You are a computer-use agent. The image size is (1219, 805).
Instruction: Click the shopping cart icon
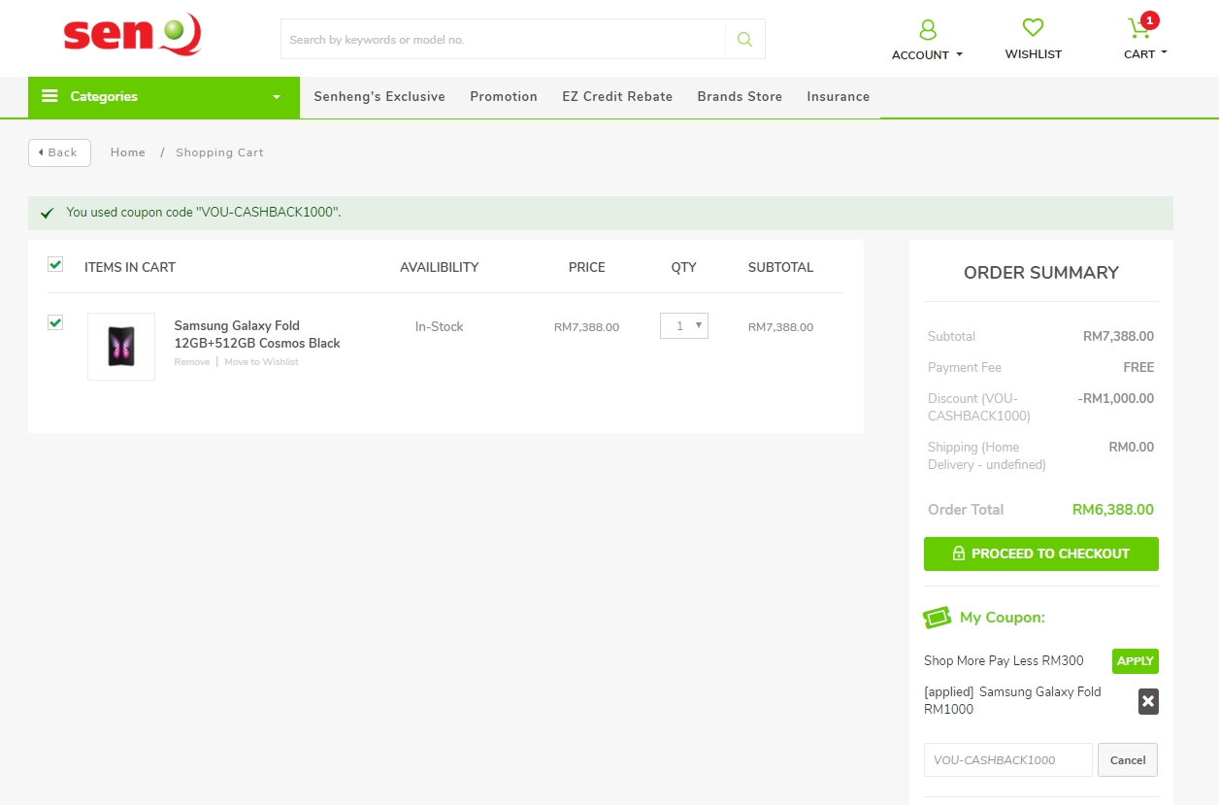coord(1138,29)
